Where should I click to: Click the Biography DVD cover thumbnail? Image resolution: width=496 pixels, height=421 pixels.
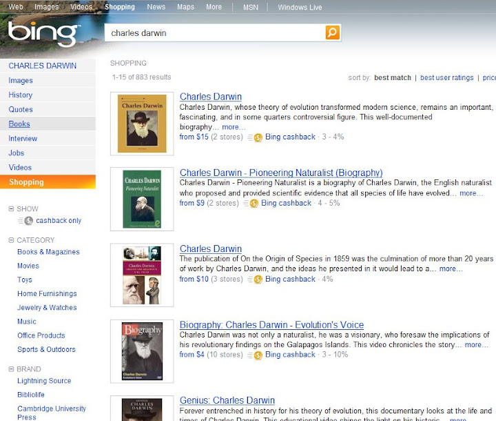point(142,351)
